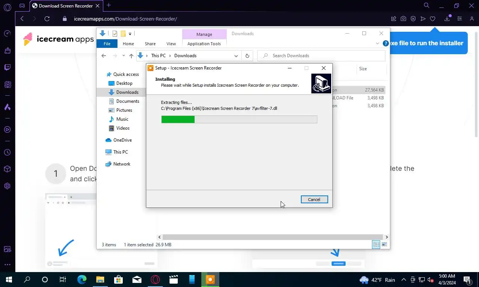Add page to bookmarks with heart icon
Image resolution: width=479 pixels, height=287 pixels.
click(433, 19)
